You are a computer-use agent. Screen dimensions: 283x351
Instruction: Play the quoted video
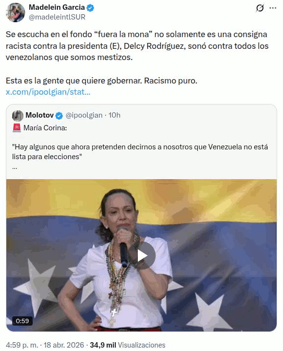pos(142,255)
